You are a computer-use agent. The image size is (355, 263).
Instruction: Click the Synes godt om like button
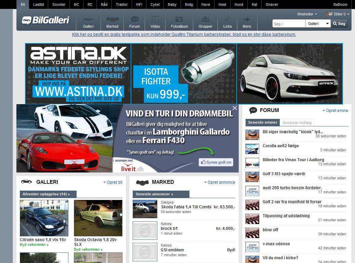click(216, 162)
